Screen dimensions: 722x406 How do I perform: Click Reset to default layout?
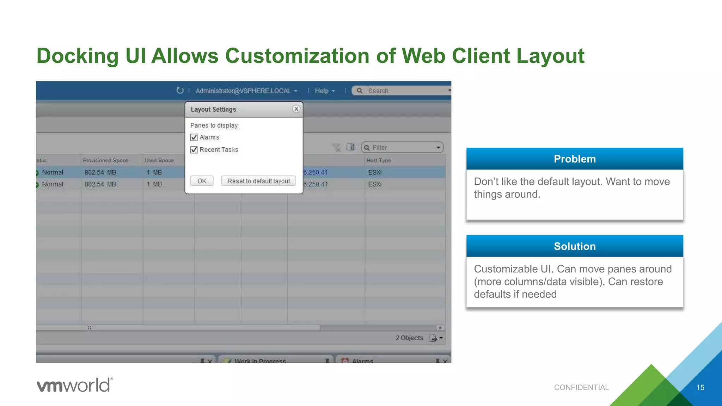258,181
